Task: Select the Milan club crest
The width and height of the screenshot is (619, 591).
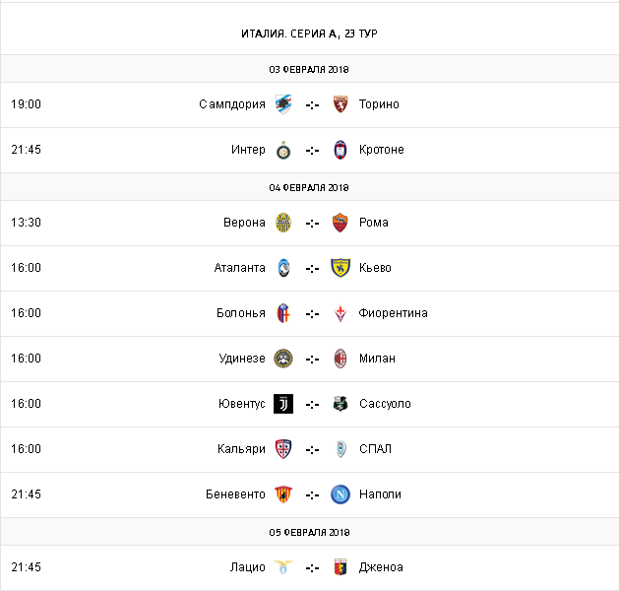Action: click(340, 359)
